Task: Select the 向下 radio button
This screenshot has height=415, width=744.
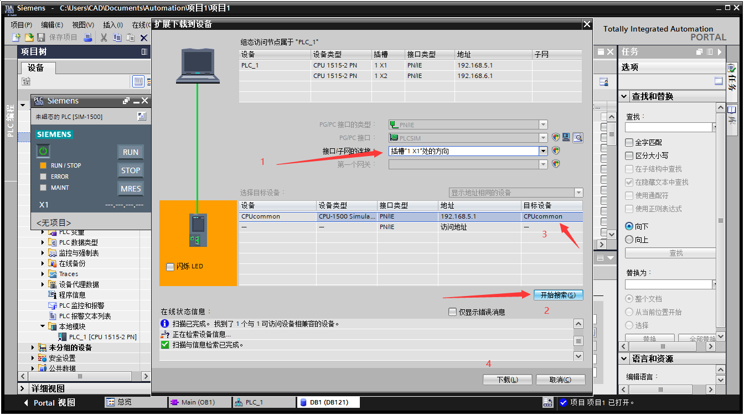Action: [629, 226]
